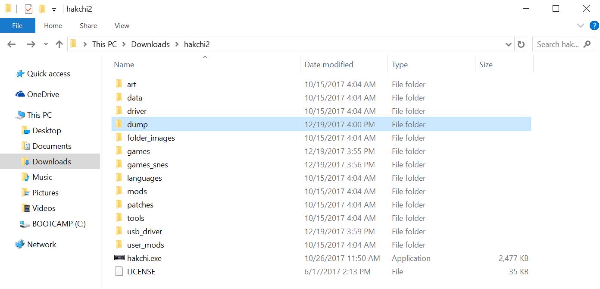Switch to the View ribbon tab
The width and height of the screenshot is (600, 289).
(x=122, y=25)
